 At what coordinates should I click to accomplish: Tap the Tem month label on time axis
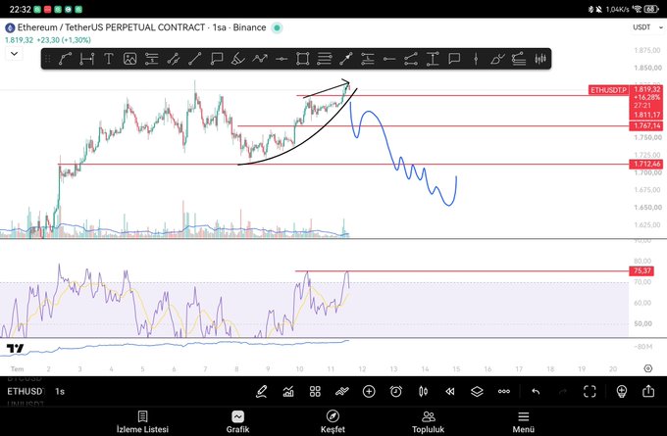point(17,368)
